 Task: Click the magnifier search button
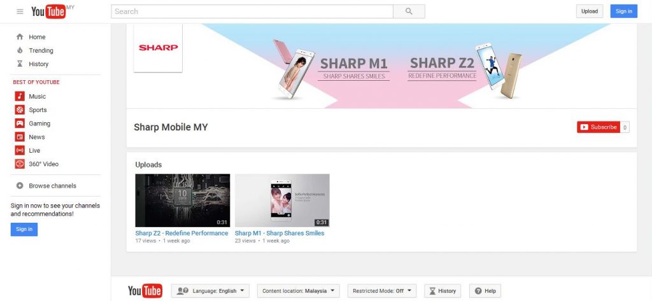[409, 11]
